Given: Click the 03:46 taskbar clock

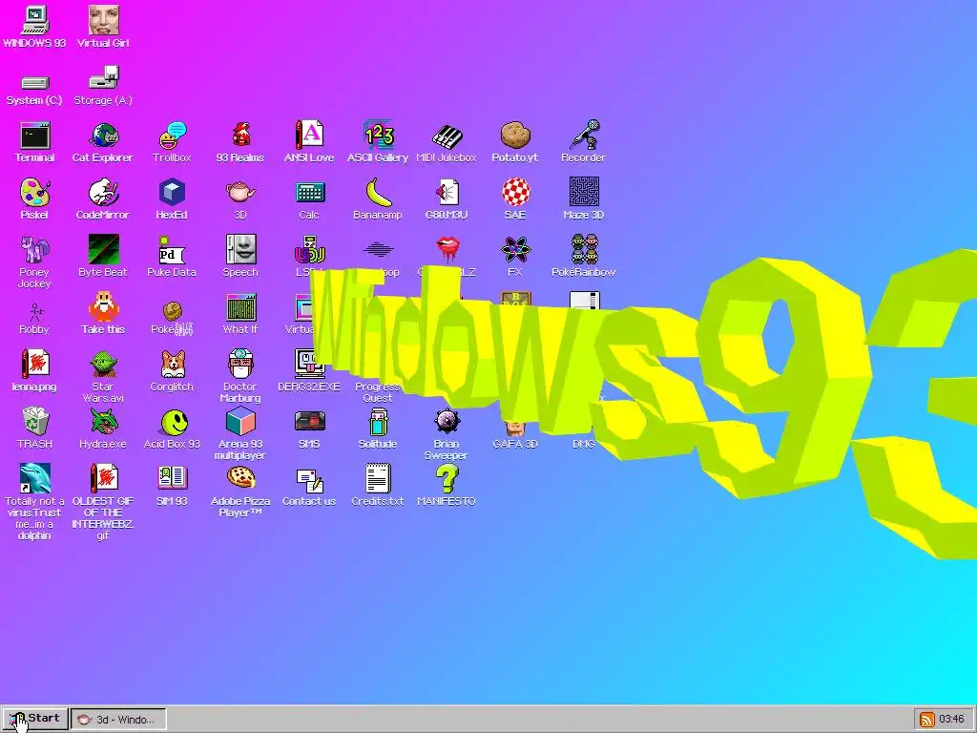Looking at the screenshot, I should tap(951, 720).
